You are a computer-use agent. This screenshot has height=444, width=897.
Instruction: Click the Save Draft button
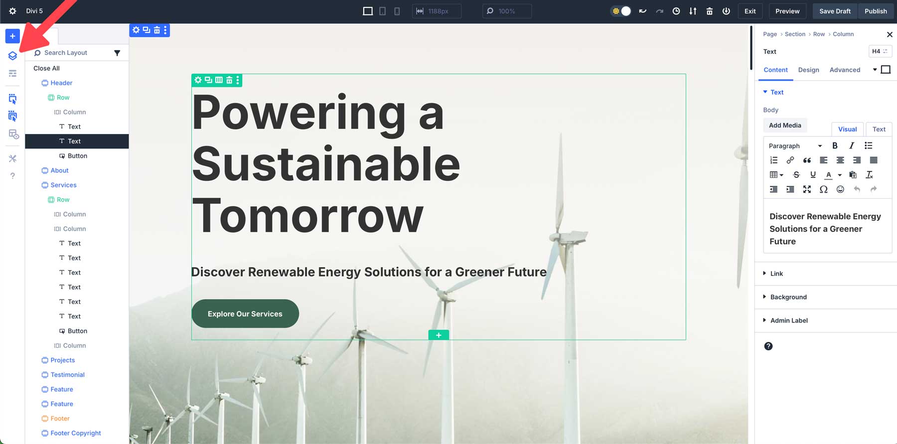tap(835, 11)
